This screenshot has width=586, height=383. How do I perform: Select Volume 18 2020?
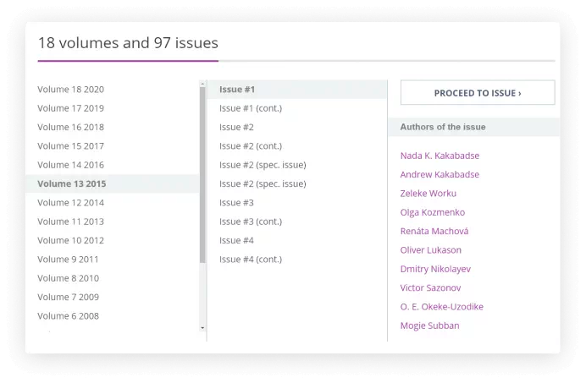[x=71, y=90]
